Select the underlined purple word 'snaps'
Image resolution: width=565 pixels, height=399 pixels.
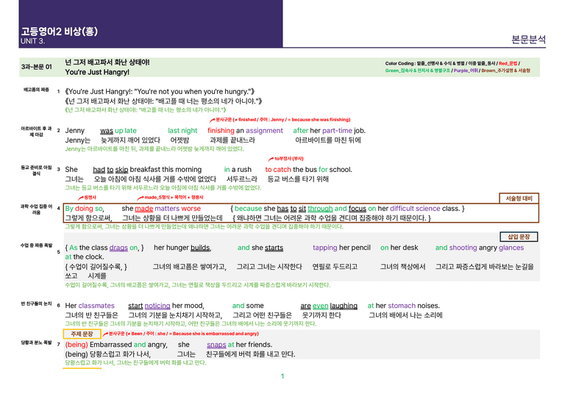pyautogui.click(x=216, y=345)
